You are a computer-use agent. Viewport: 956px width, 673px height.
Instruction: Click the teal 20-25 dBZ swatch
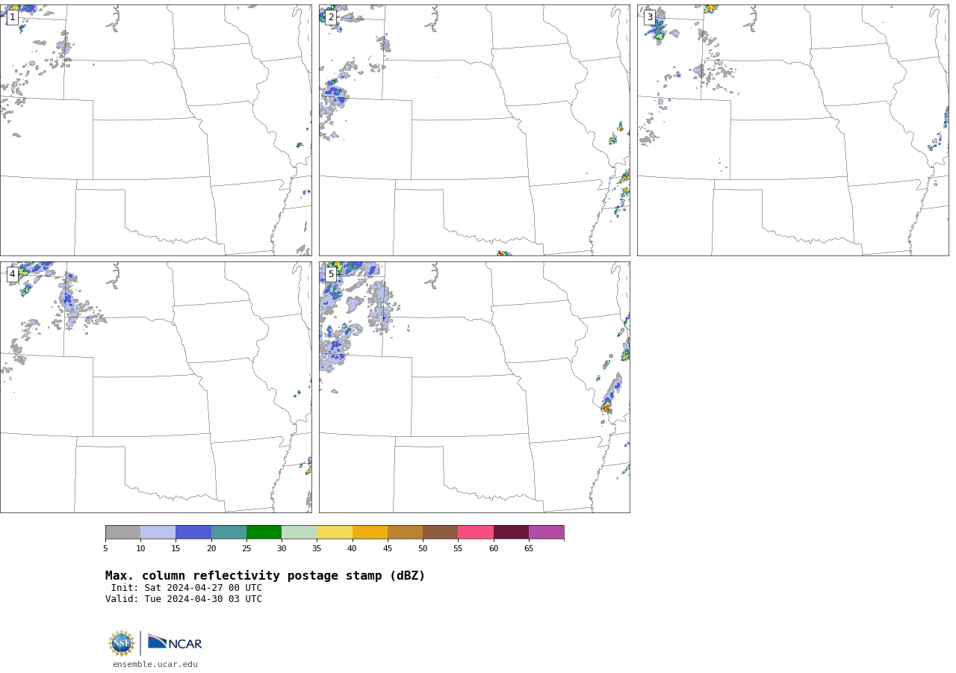tap(229, 532)
